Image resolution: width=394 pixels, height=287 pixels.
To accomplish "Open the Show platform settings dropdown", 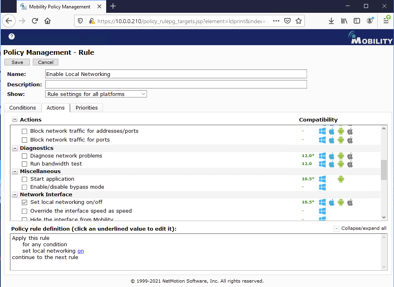I will tap(96, 94).
